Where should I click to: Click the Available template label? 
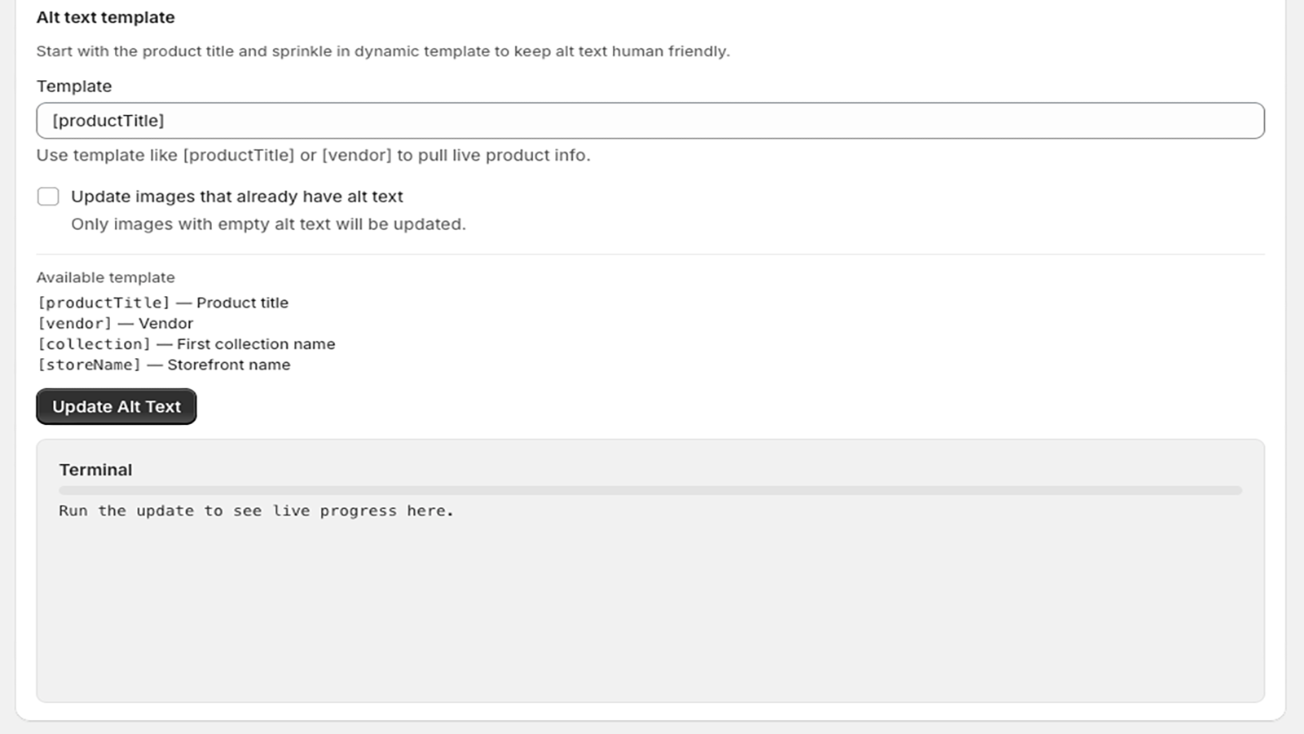pos(105,277)
